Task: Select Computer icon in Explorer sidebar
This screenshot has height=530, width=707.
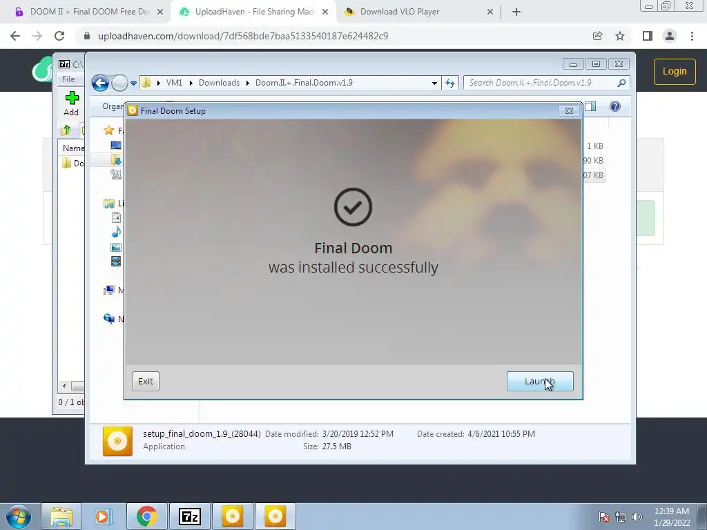Action: coord(108,291)
